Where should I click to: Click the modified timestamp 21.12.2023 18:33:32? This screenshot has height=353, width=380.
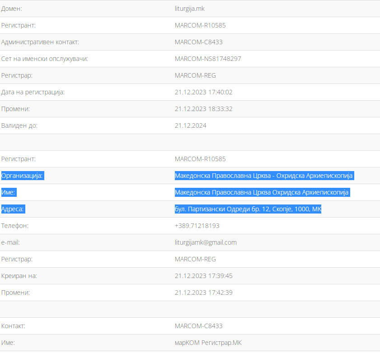click(203, 109)
